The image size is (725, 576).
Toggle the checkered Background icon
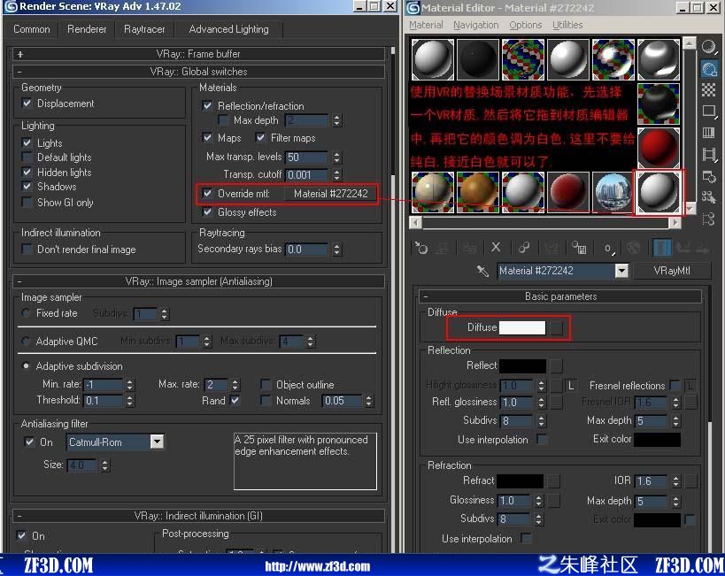(708, 89)
